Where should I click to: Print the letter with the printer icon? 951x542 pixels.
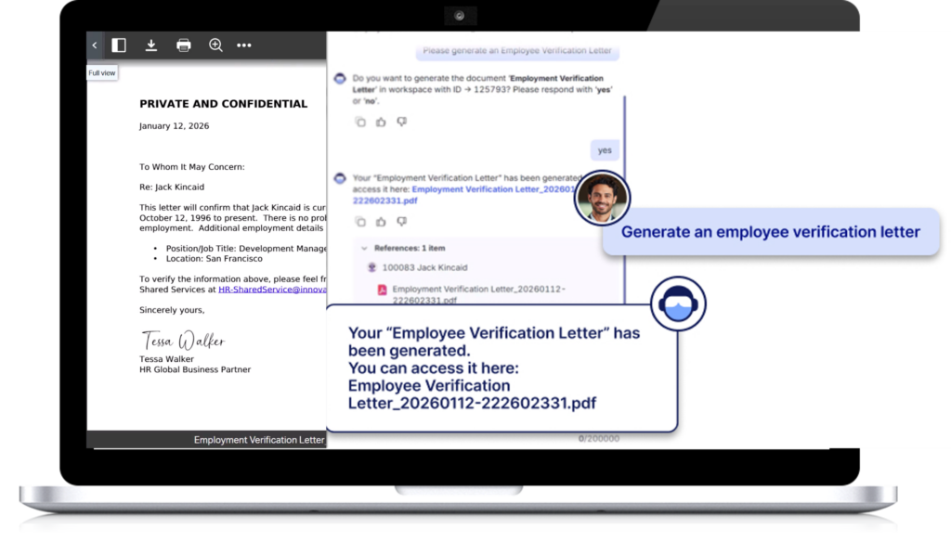pyautogui.click(x=184, y=45)
